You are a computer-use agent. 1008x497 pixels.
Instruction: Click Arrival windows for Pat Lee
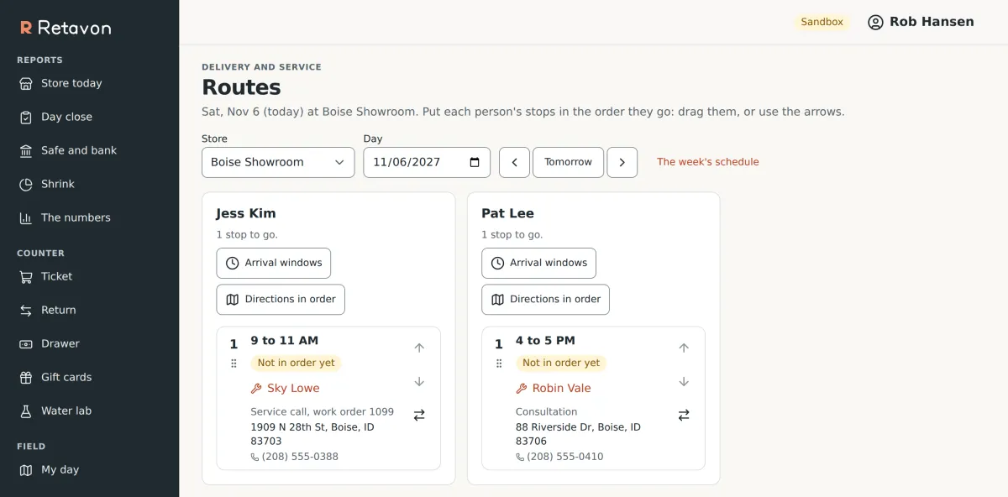pyautogui.click(x=538, y=263)
